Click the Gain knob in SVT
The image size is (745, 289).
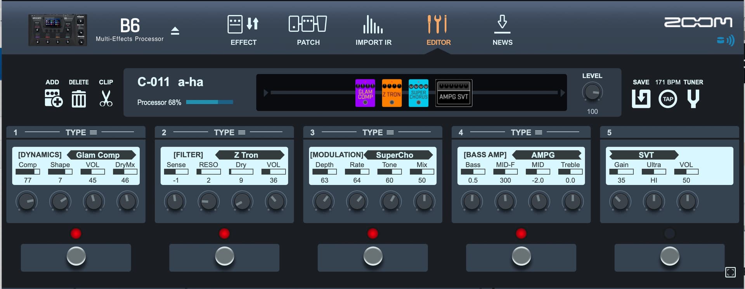click(620, 201)
